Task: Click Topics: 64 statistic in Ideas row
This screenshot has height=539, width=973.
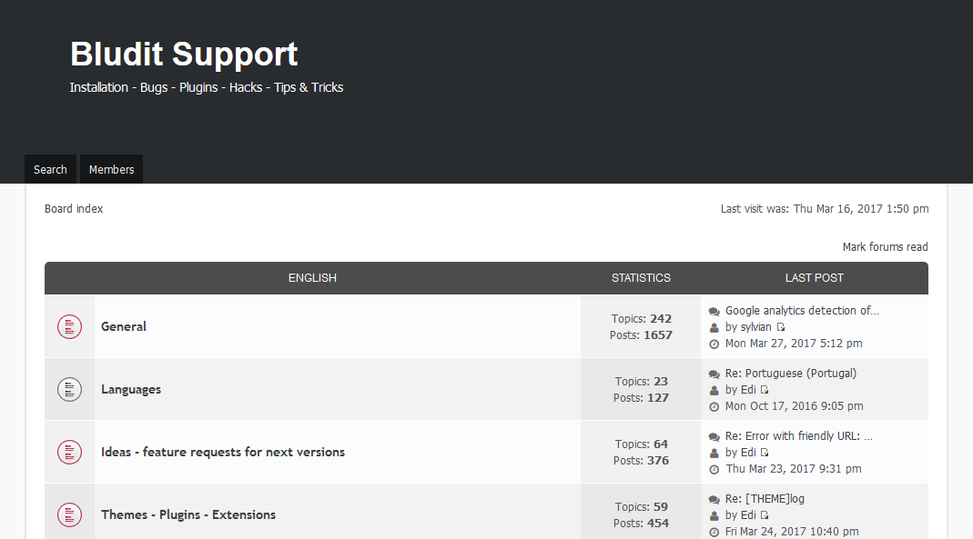Action: click(x=641, y=444)
